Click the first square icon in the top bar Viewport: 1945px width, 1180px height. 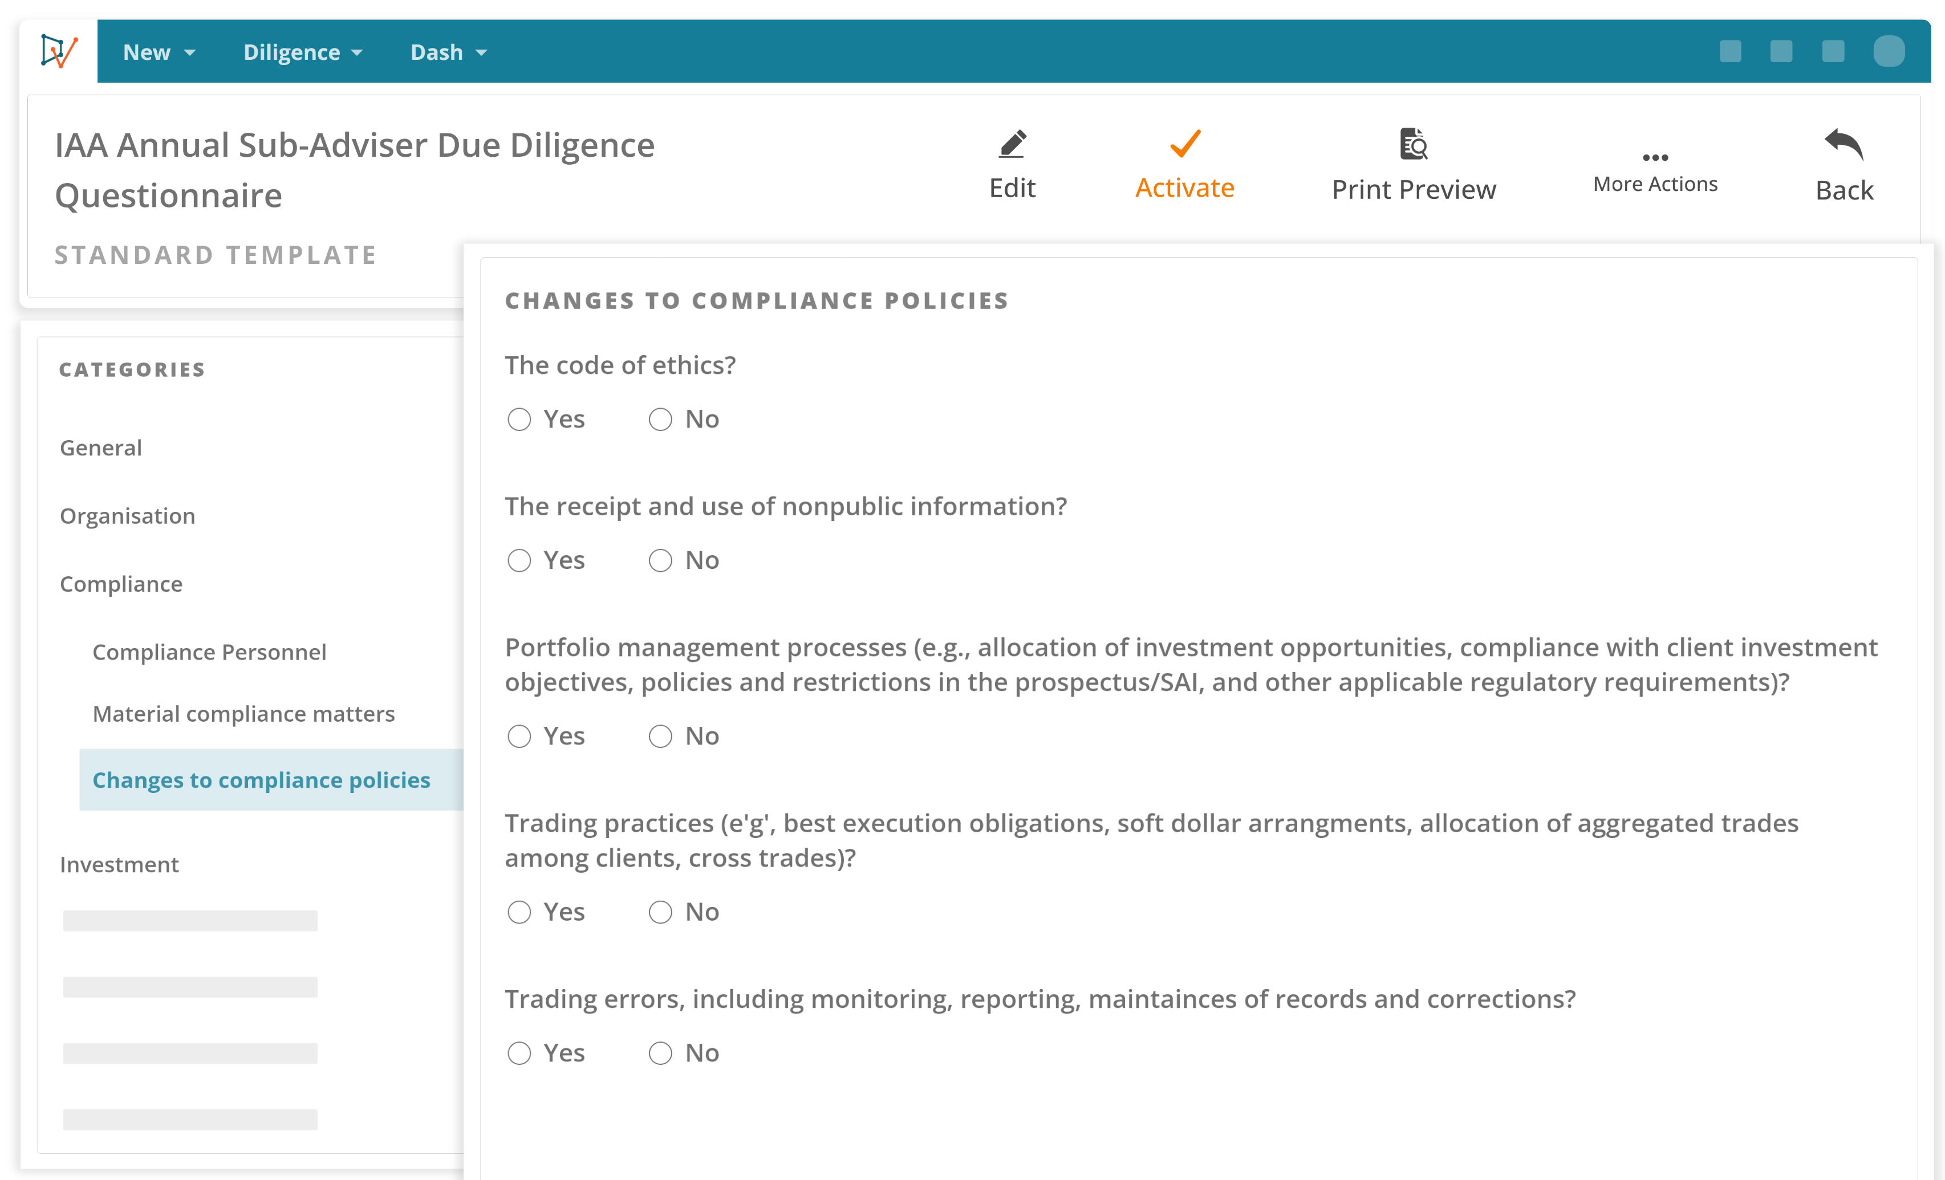pyautogui.click(x=1730, y=51)
